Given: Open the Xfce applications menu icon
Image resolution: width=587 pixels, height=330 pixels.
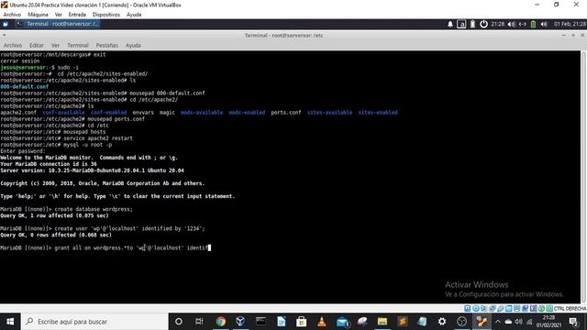Looking at the screenshot, I should point(6,24).
